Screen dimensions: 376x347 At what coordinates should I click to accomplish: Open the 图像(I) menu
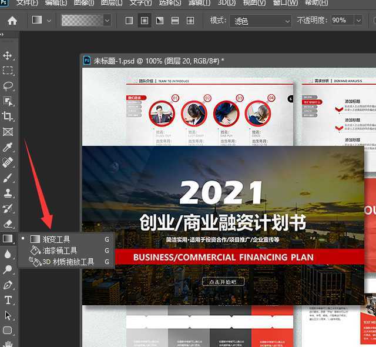(x=83, y=3)
